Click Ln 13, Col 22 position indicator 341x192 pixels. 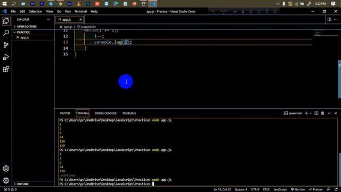click(x=222, y=189)
